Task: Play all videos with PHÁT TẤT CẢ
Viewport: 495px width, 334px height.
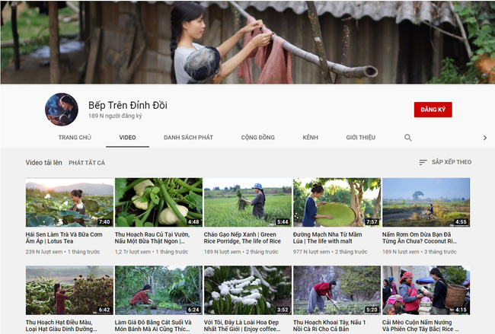Action: click(x=87, y=163)
